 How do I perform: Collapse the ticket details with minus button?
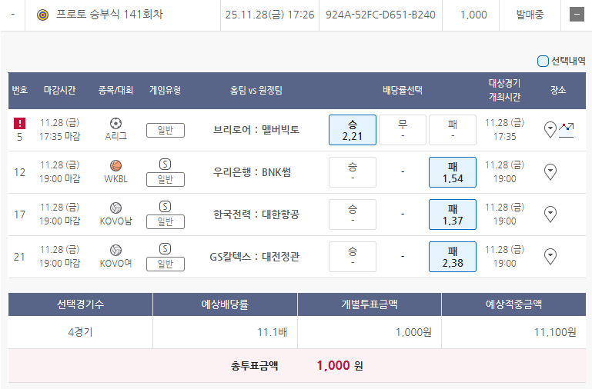(576, 15)
